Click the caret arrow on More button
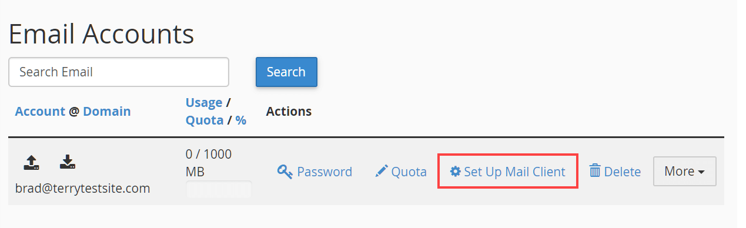This screenshot has height=228, width=746. [x=701, y=173]
